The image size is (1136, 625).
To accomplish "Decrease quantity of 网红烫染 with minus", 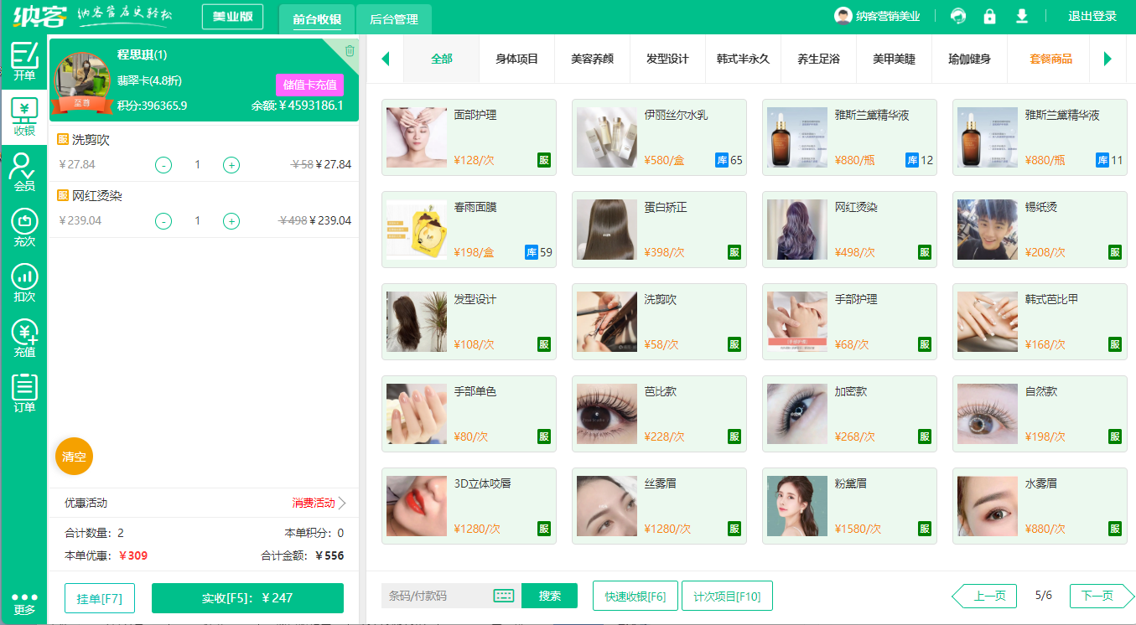I will pyautogui.click(x=163, y=221).
